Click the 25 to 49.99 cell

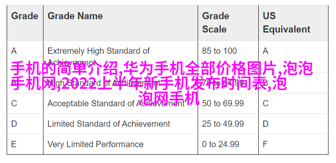228,124
